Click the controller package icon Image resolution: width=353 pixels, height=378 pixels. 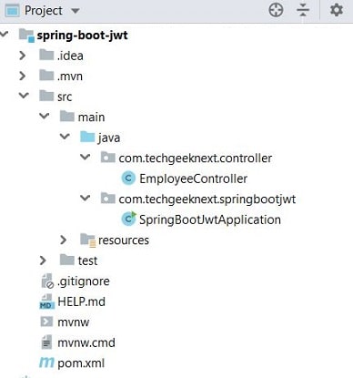[107, 158]
